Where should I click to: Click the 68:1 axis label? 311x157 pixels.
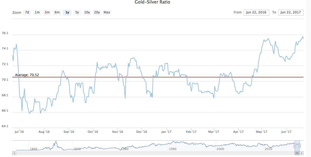click(5, 95)
